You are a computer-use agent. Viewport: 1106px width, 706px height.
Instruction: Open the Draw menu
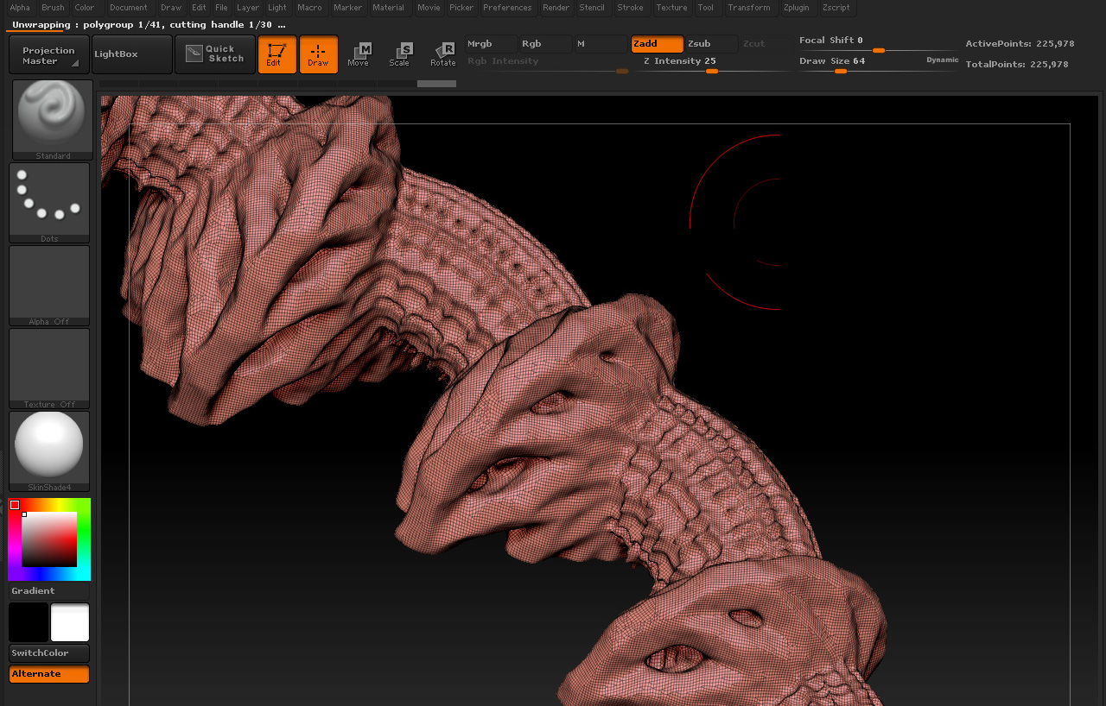click(x=171, y=8)
